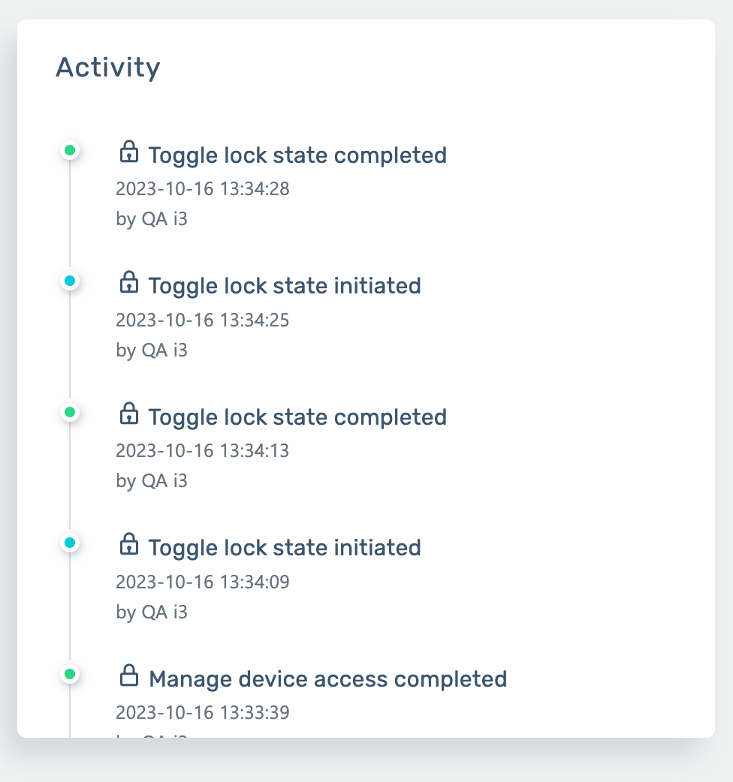Image resolution: width=733 pixels, height=782 pixels.
Task: Open Toggle lock state completed title above 13:34:13
Action: click(x=297, y=417)
